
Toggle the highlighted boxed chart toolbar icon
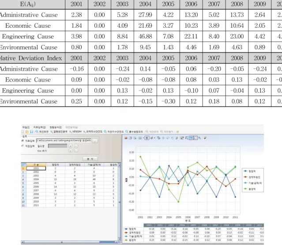pyautogui.click(x=147, y=138)
